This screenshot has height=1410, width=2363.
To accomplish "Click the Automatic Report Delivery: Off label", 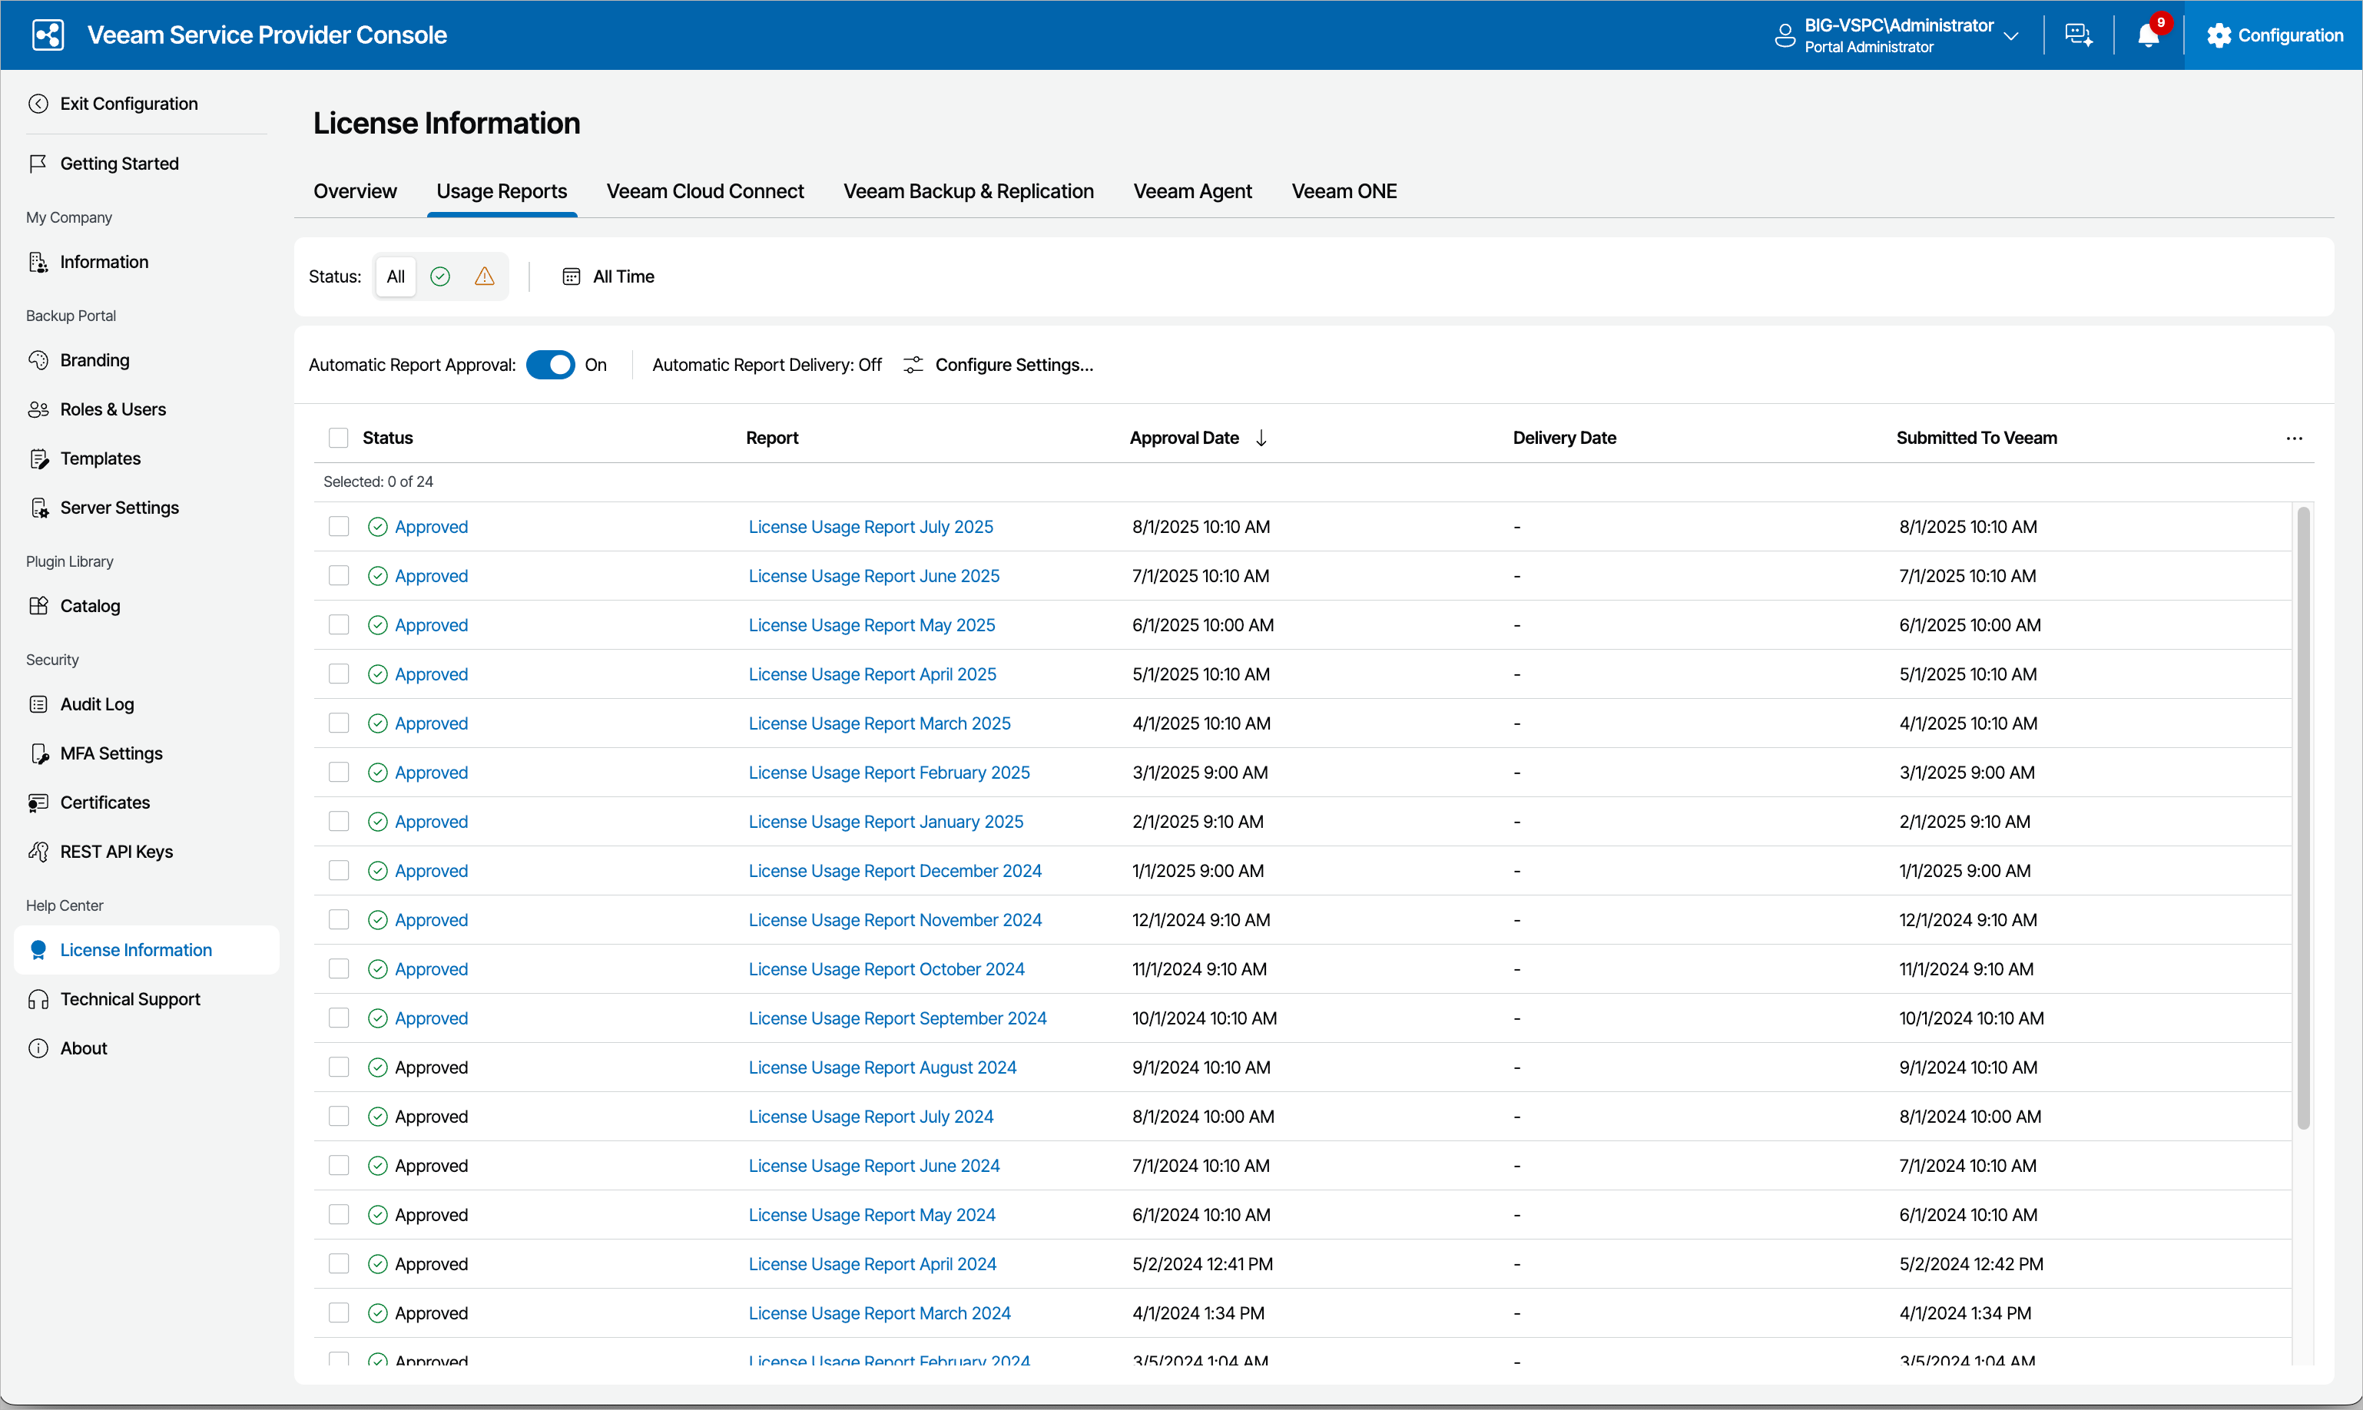I will pos(767,365).
